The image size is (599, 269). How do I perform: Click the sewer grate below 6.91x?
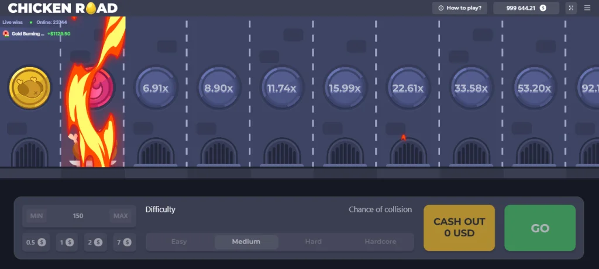tap(156, 152)
